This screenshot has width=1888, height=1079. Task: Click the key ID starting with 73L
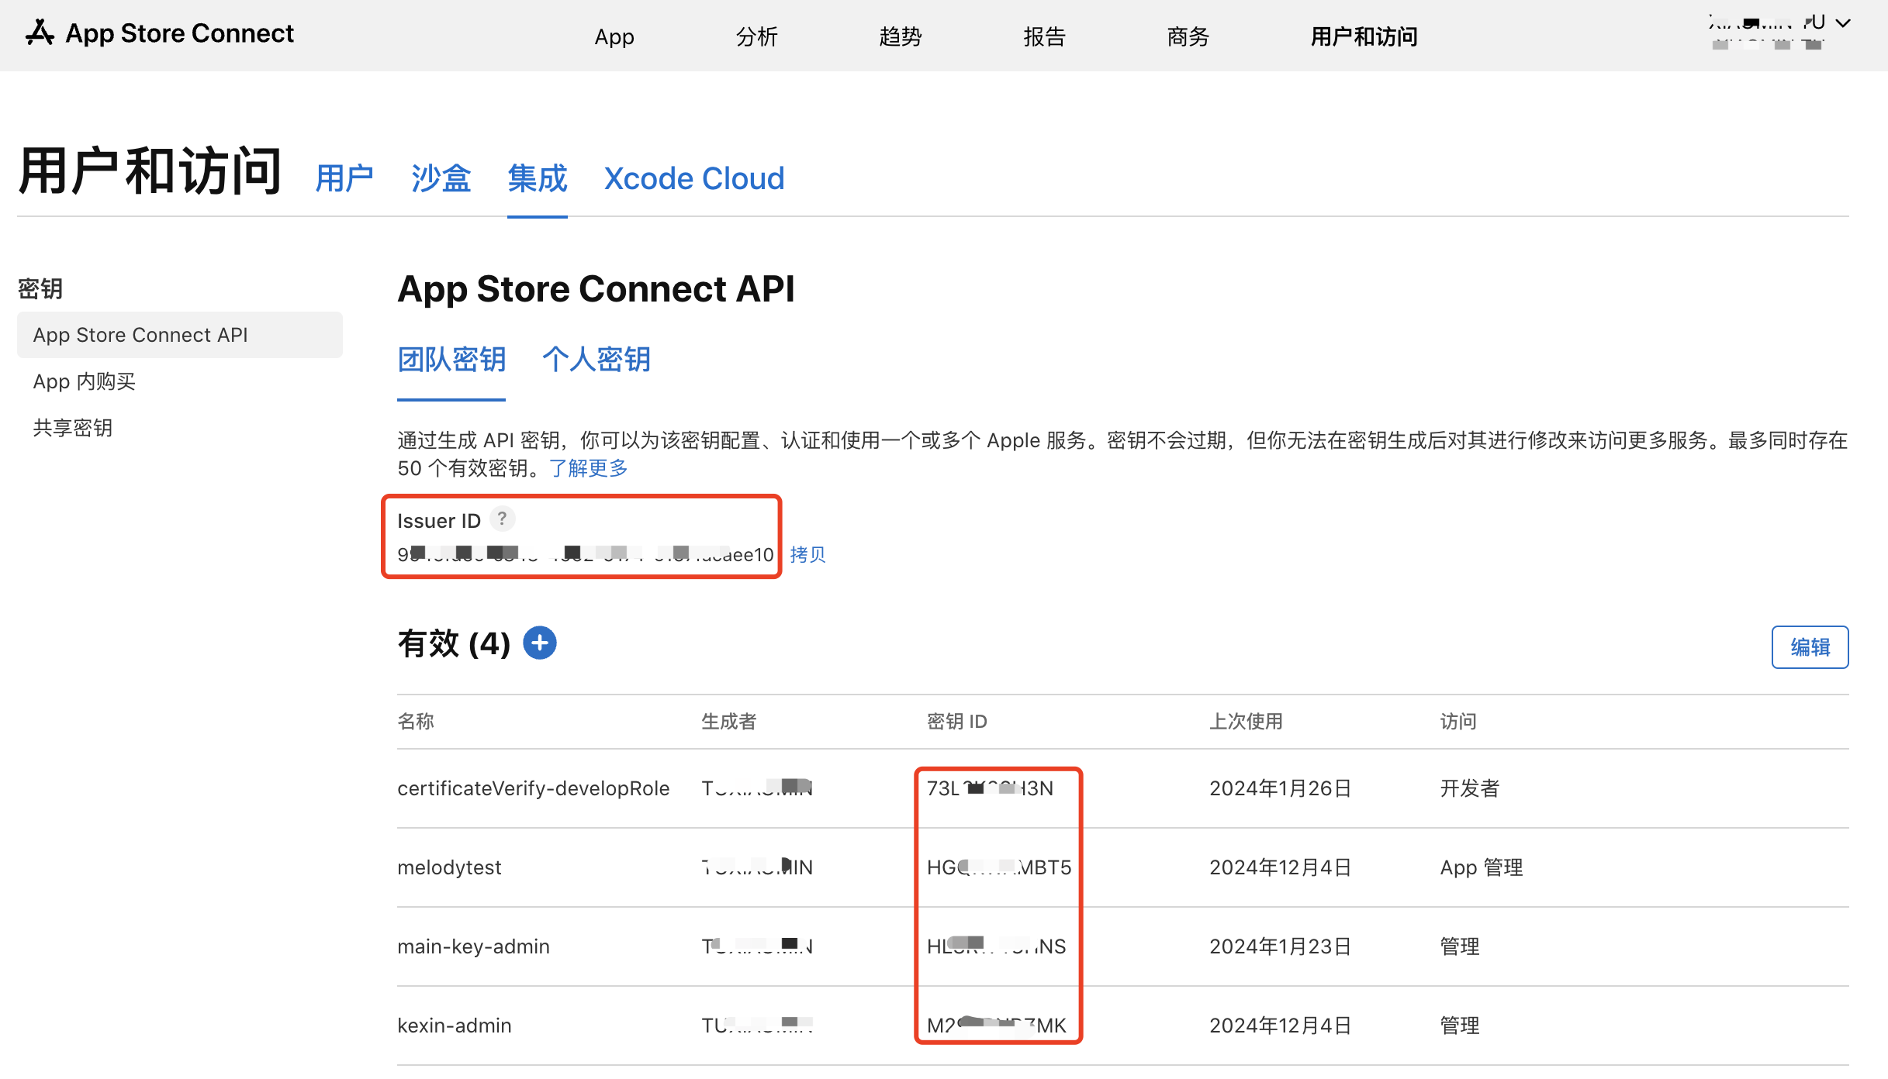point(991,788)
